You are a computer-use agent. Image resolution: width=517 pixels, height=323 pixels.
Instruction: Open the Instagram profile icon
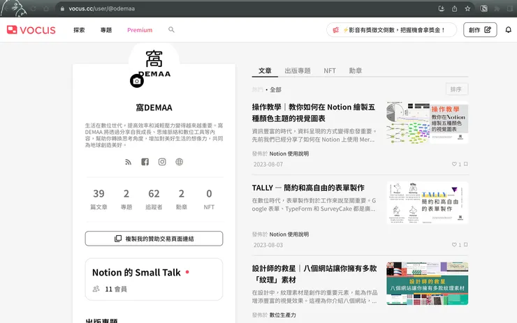[162, 162]
